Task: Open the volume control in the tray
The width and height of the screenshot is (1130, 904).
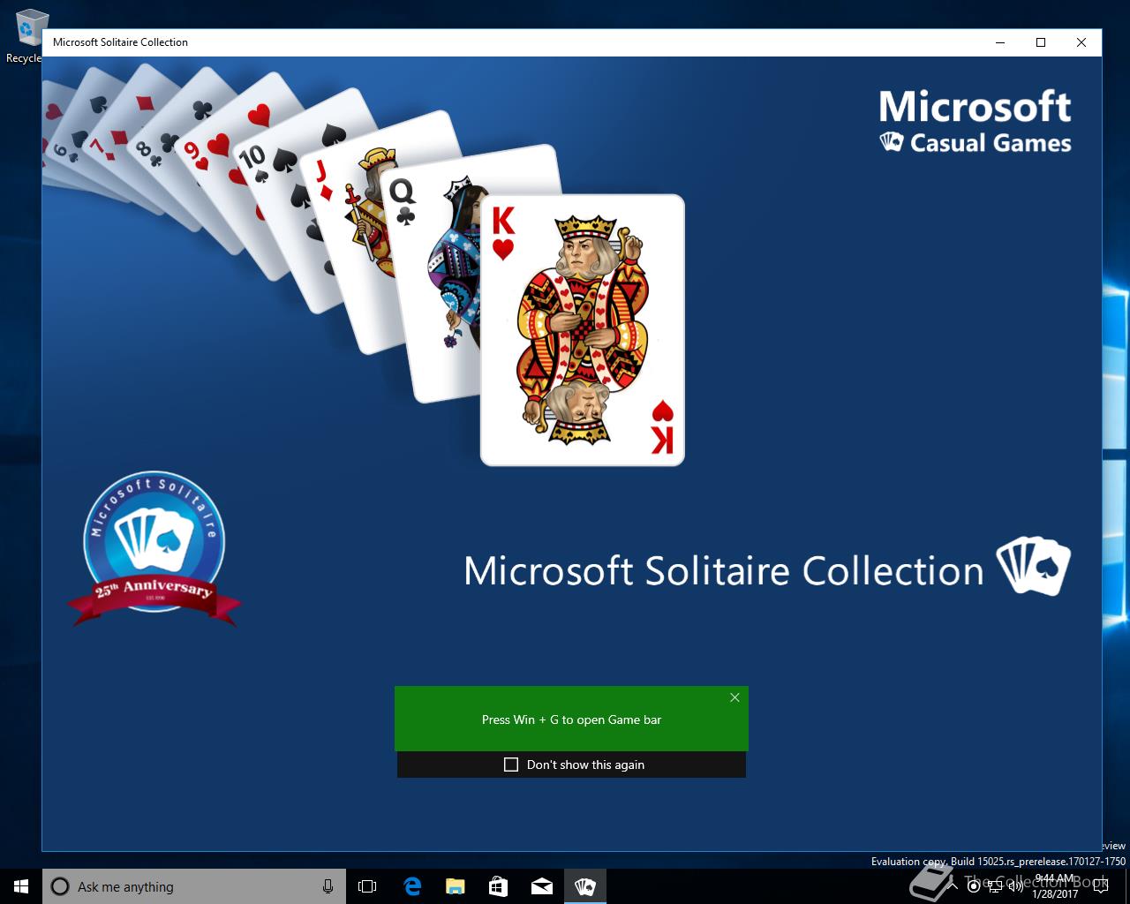Action: click(x=1015, y=886)
